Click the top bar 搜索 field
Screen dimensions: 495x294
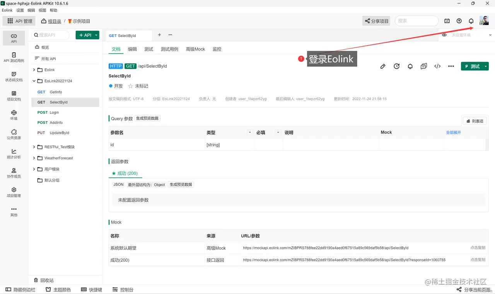[416, 21]
